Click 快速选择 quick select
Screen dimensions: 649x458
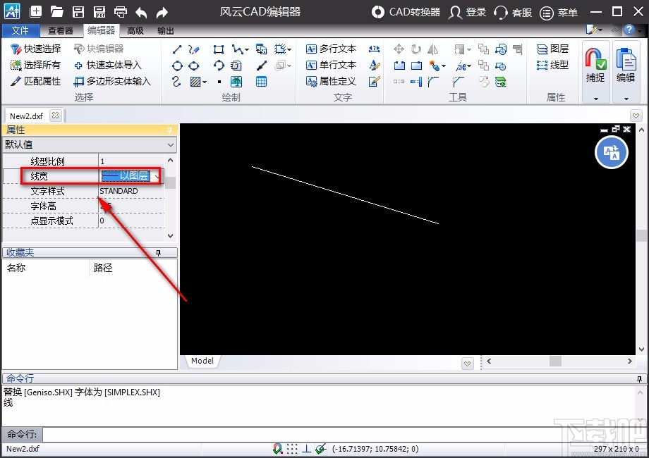click(35, 49)
